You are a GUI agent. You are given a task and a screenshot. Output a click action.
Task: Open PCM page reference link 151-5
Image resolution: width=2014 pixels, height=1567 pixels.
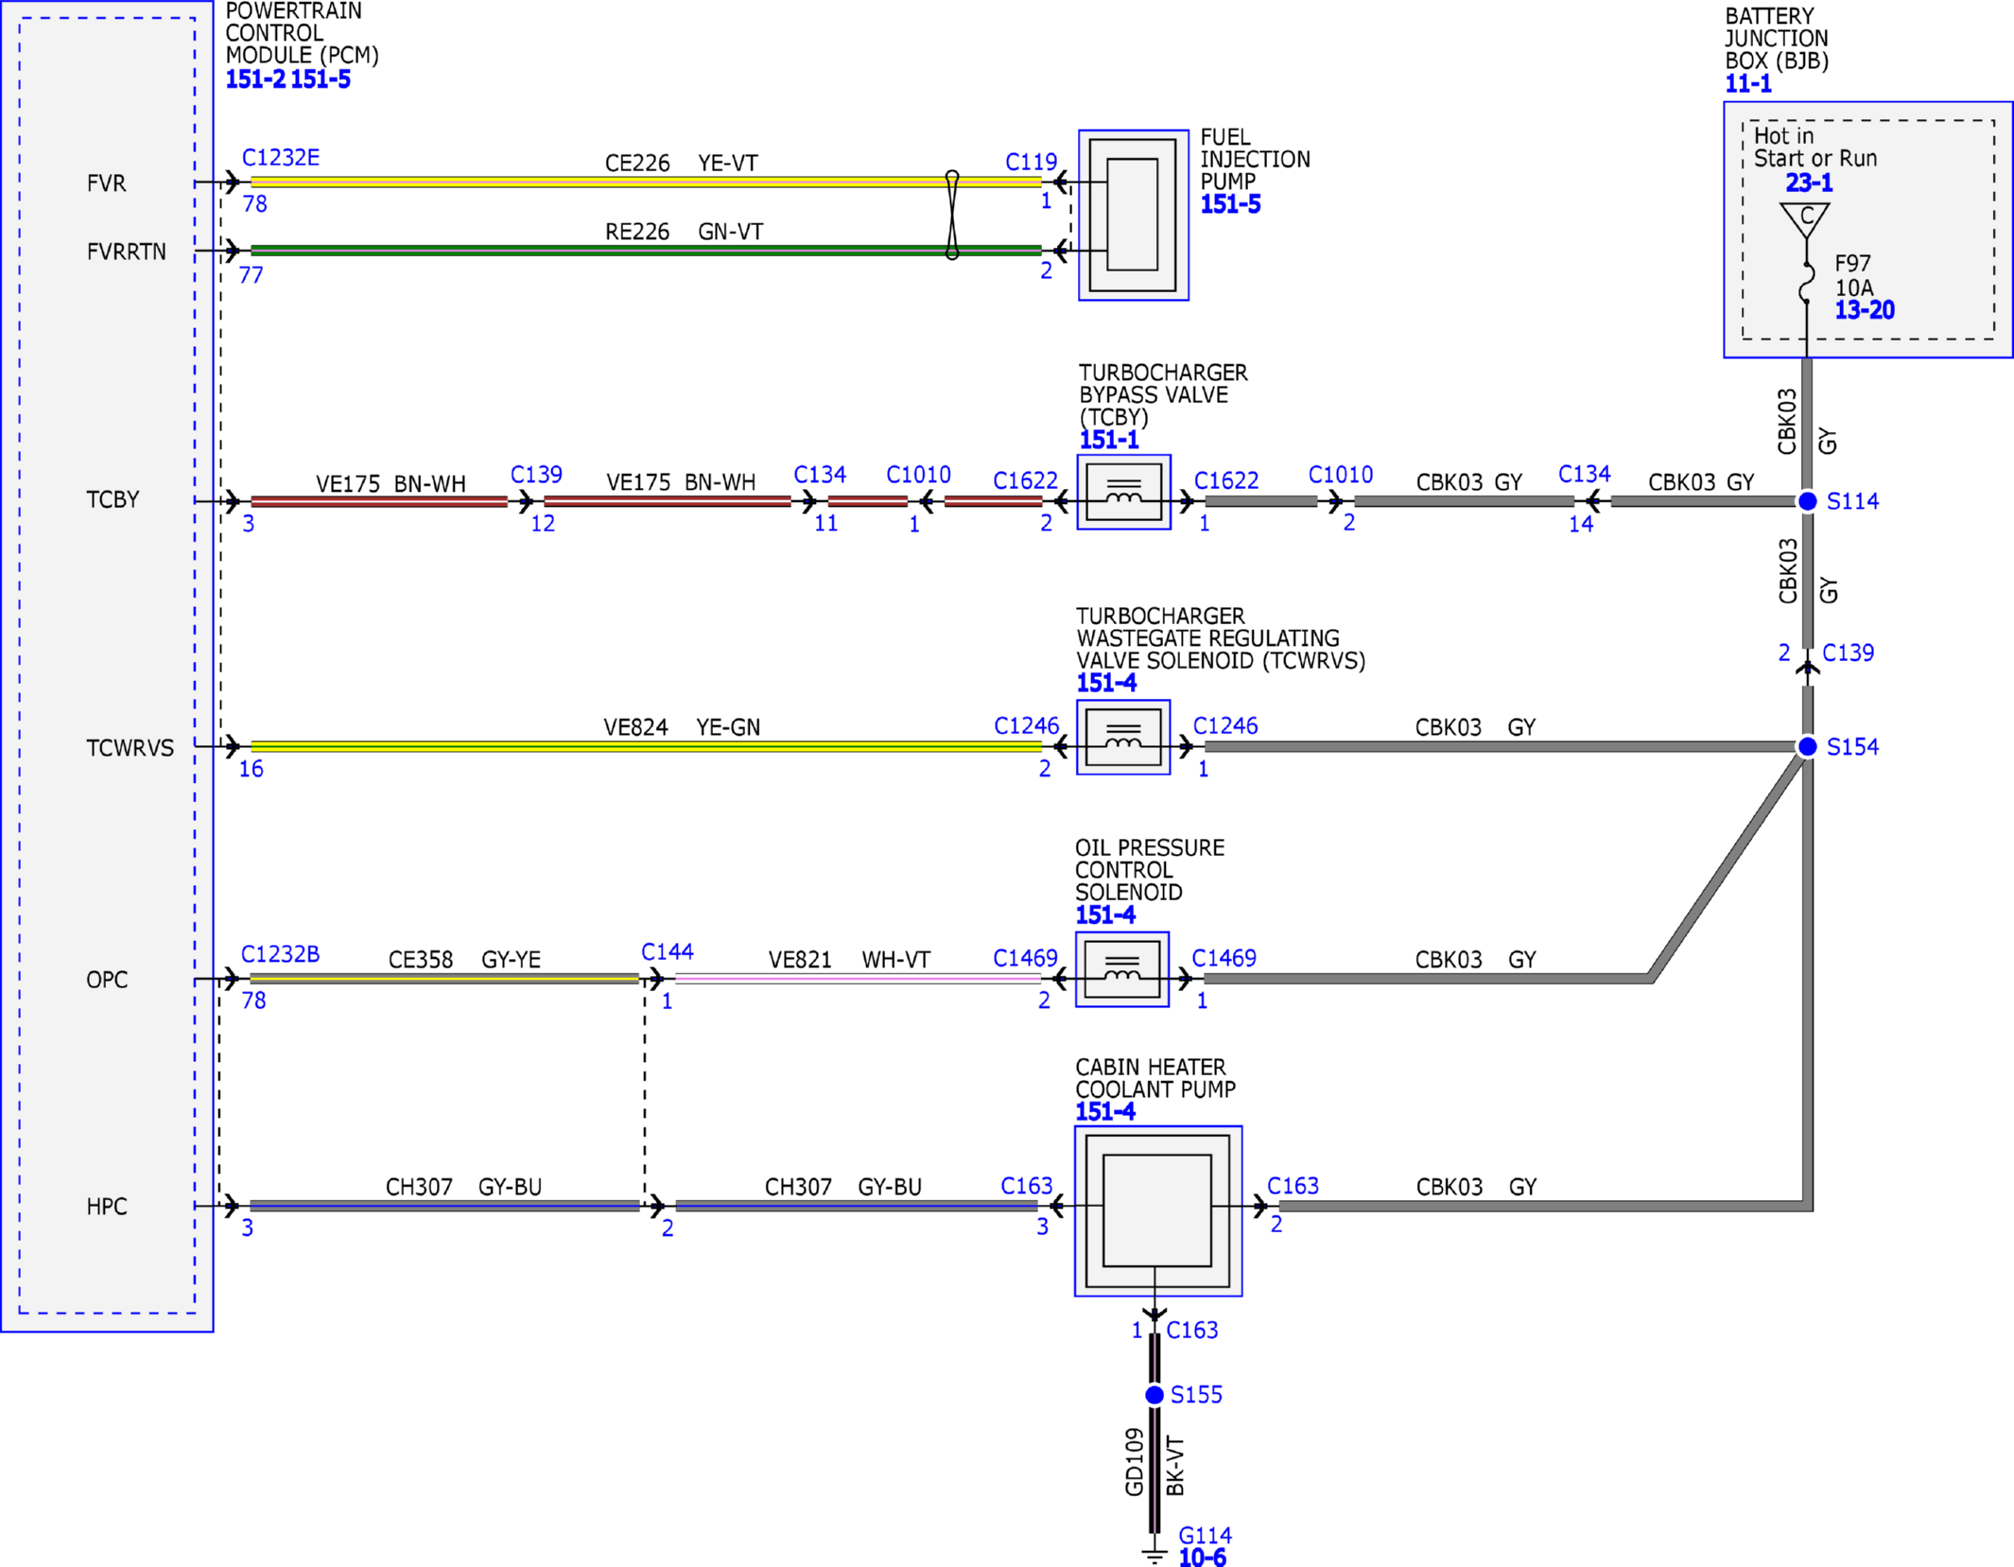coord(321,79)
